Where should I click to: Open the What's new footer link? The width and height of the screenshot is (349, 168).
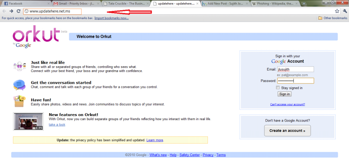[158, 155]
